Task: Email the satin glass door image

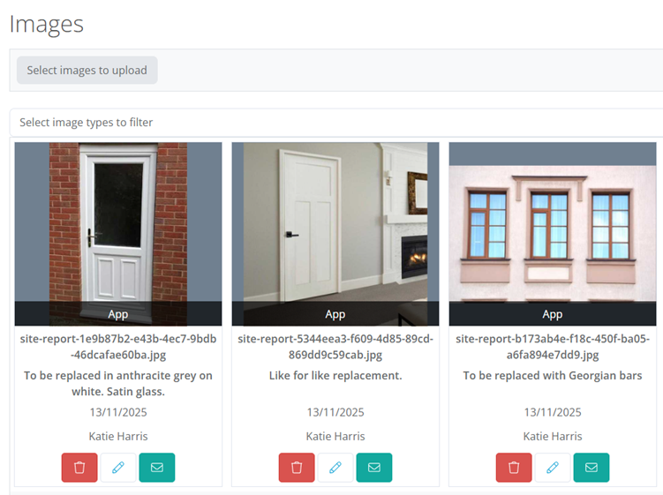Action: tap(157, 468)
